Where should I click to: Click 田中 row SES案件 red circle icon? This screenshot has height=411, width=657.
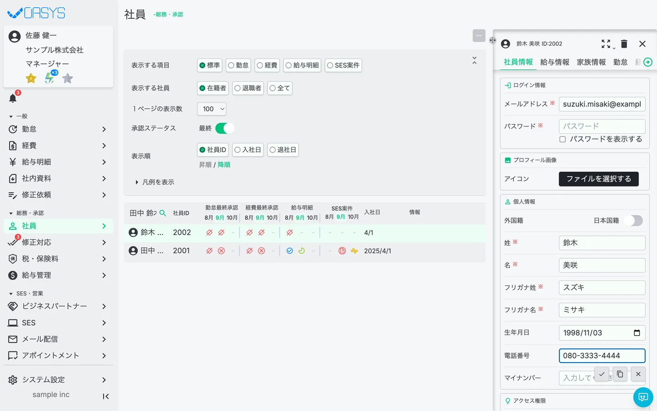pyautogui.click(x=342, y=251)
